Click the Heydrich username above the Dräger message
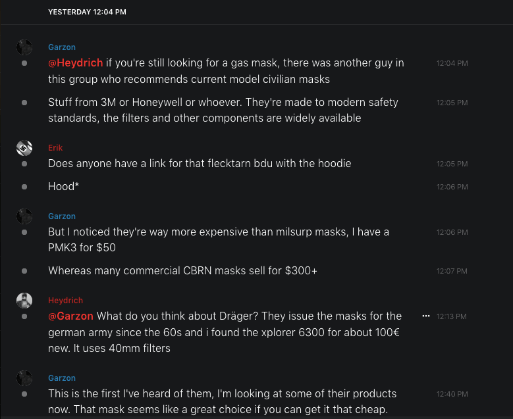The image size is (513, 419). (65, 301)
